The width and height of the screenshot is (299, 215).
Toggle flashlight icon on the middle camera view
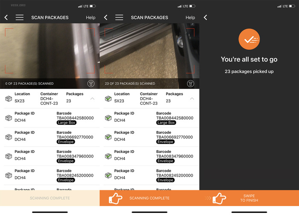point(191,83)
